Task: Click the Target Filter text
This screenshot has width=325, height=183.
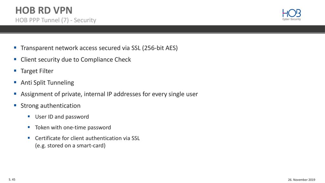Action: click(x=37, y=71)
